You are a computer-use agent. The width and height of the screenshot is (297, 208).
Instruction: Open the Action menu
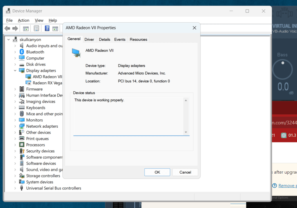[x=23, y=21]
